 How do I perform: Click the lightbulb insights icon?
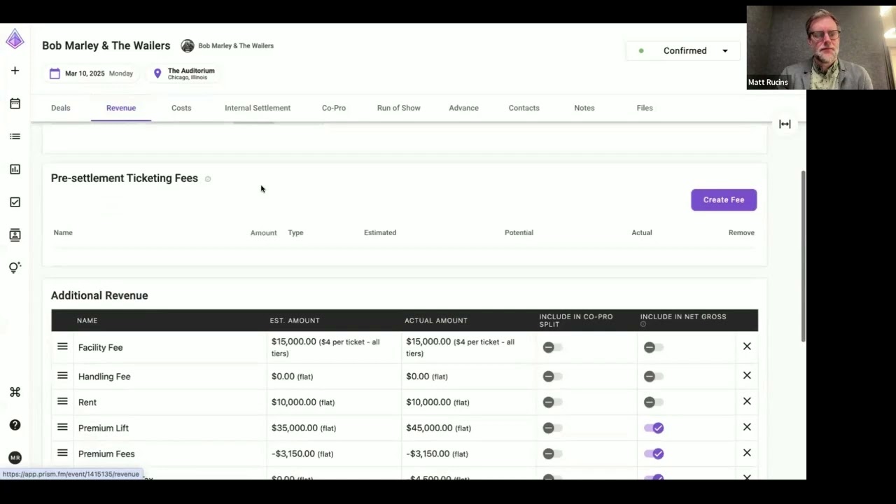15,267
